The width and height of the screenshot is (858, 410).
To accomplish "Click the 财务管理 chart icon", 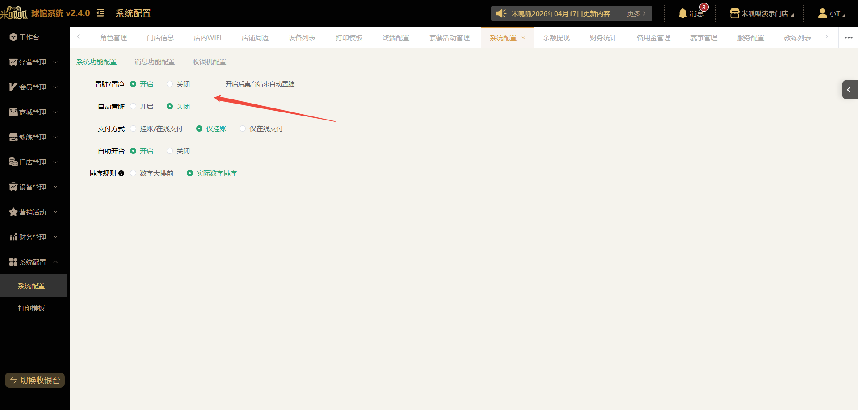I will click(x=13, y=237).
